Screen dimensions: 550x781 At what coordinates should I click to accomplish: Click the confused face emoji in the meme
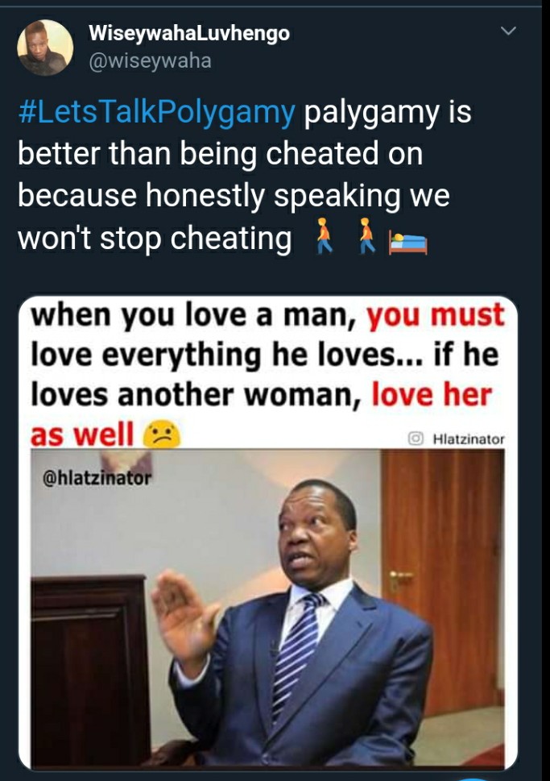tap(162, 434)
